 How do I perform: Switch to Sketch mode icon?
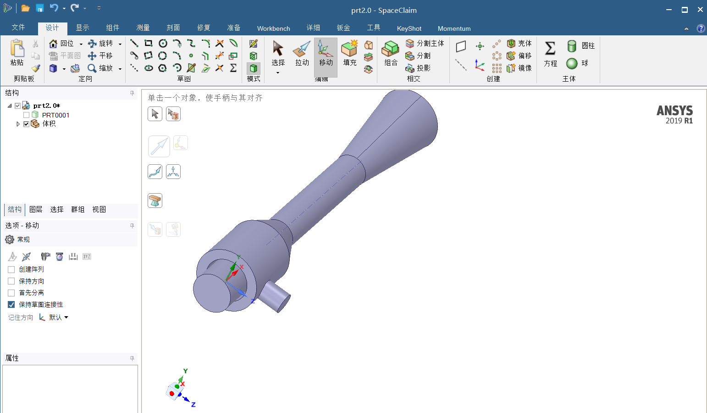coord(253,44)
